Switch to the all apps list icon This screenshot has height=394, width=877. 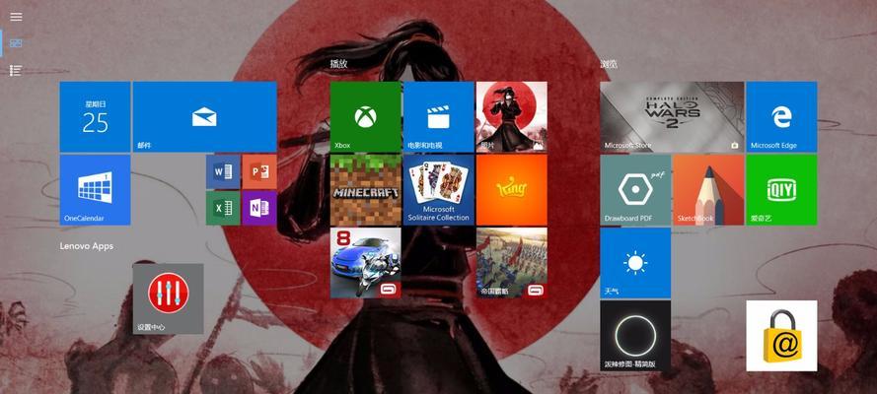pyautogui.click(x=16, y=70)
